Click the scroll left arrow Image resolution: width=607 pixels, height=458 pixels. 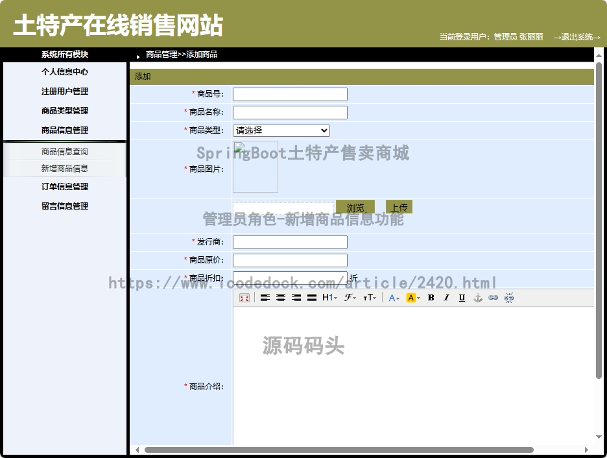(x=137, y=450)
